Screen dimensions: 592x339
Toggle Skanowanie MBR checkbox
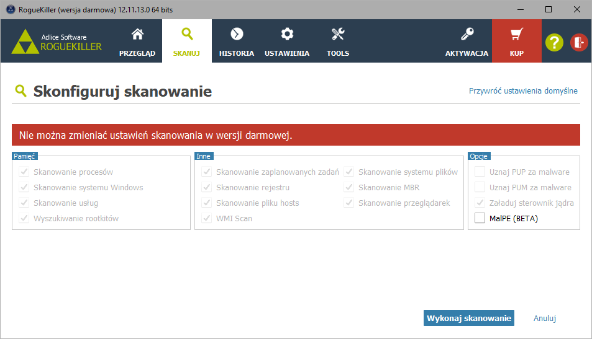(349, 187)
